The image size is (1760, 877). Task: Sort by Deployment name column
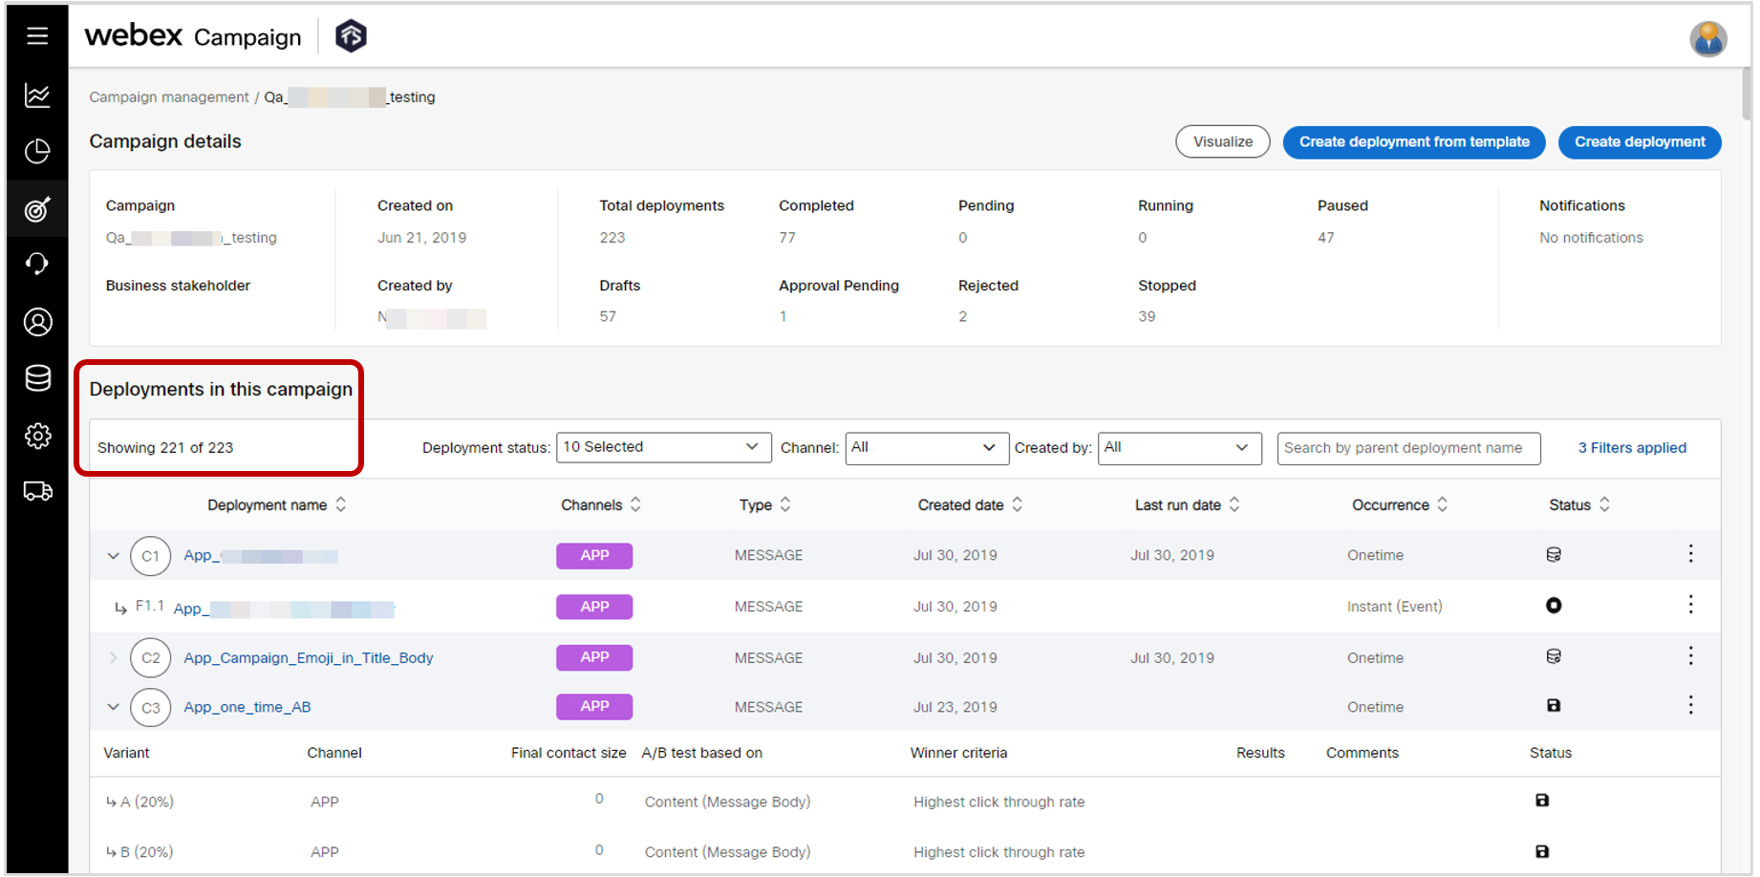[341, 504]
